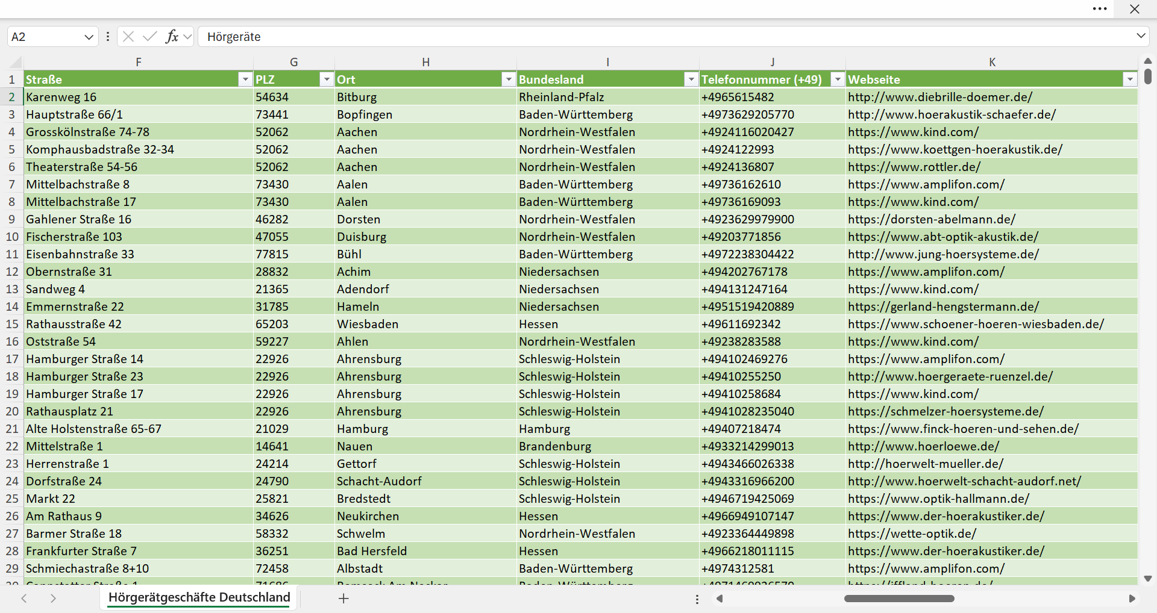Add a new sheet with plus icon
Screen dimensions: 1157x613
tap(343, 598)
